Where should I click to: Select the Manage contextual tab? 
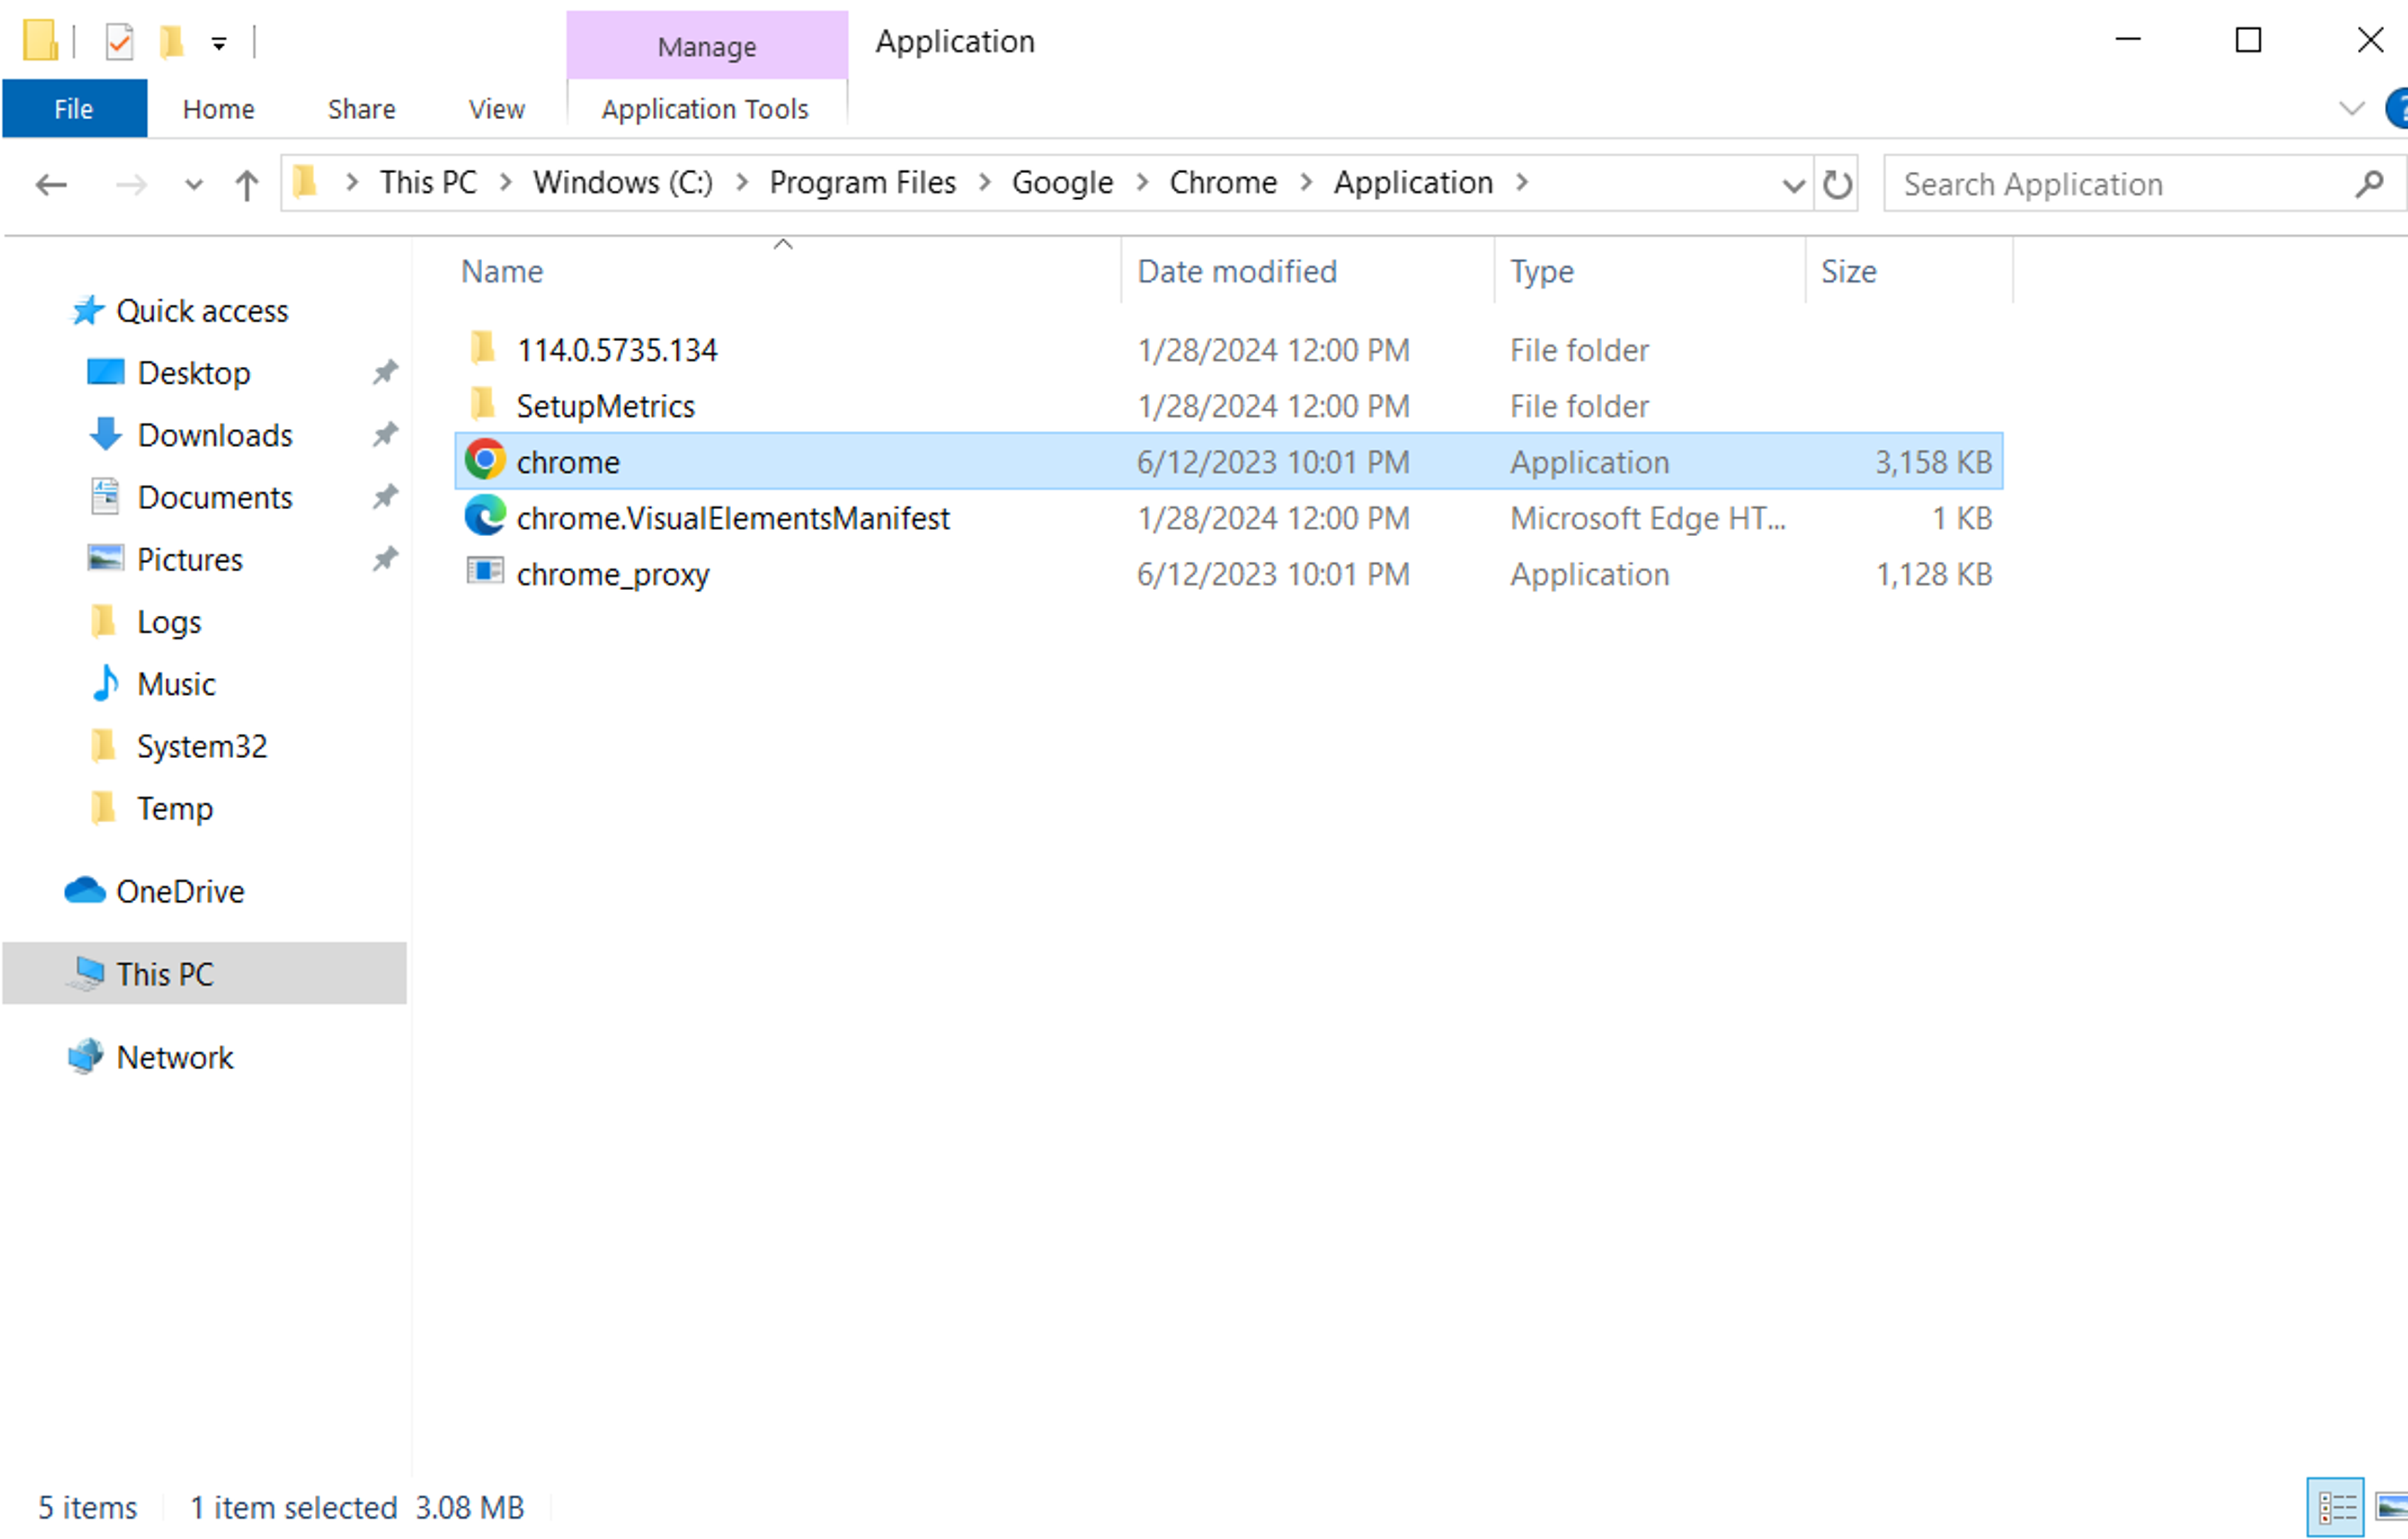706,46
